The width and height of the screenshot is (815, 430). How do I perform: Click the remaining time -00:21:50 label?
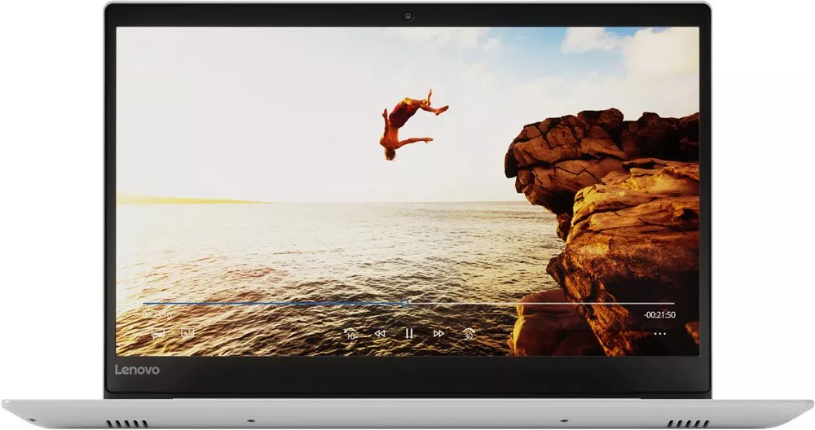point(659,314)
